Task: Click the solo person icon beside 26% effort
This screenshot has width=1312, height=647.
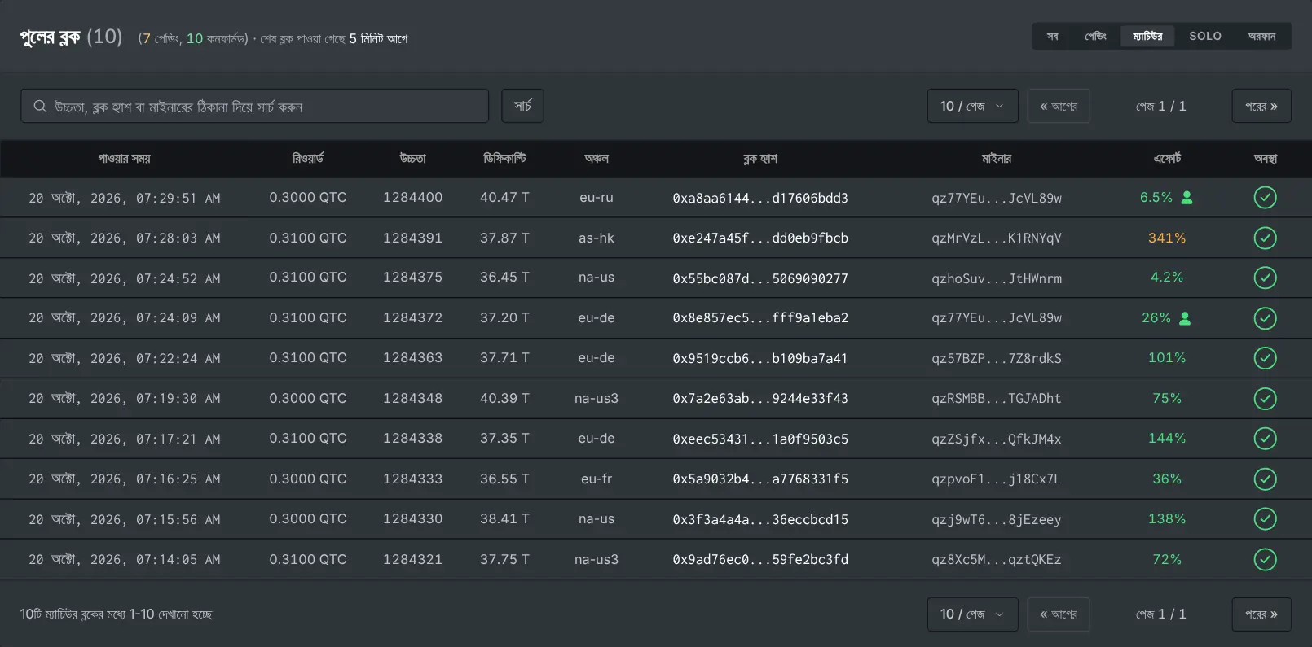Action: click(1185, 318)
